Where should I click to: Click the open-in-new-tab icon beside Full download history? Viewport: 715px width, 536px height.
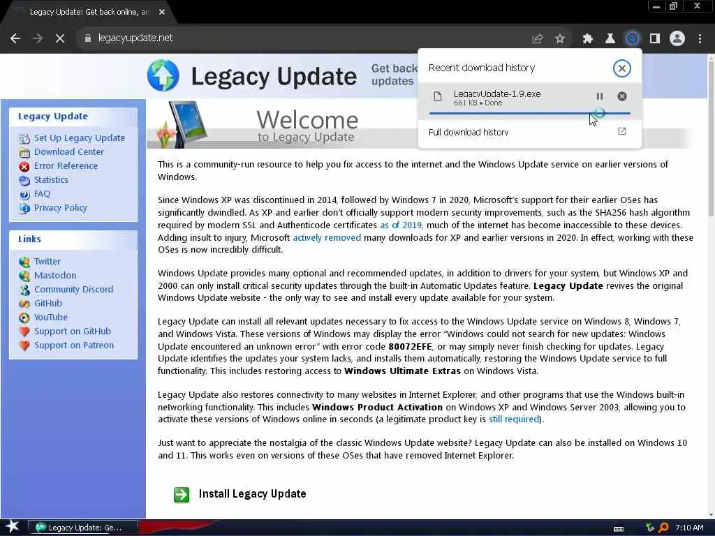click(622, 132)
